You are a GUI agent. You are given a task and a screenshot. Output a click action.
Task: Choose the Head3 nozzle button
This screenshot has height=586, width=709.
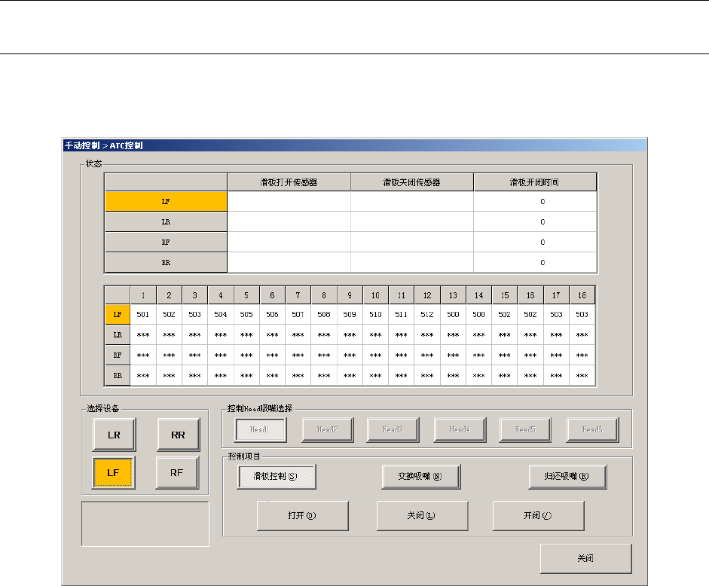pos(393,429)
